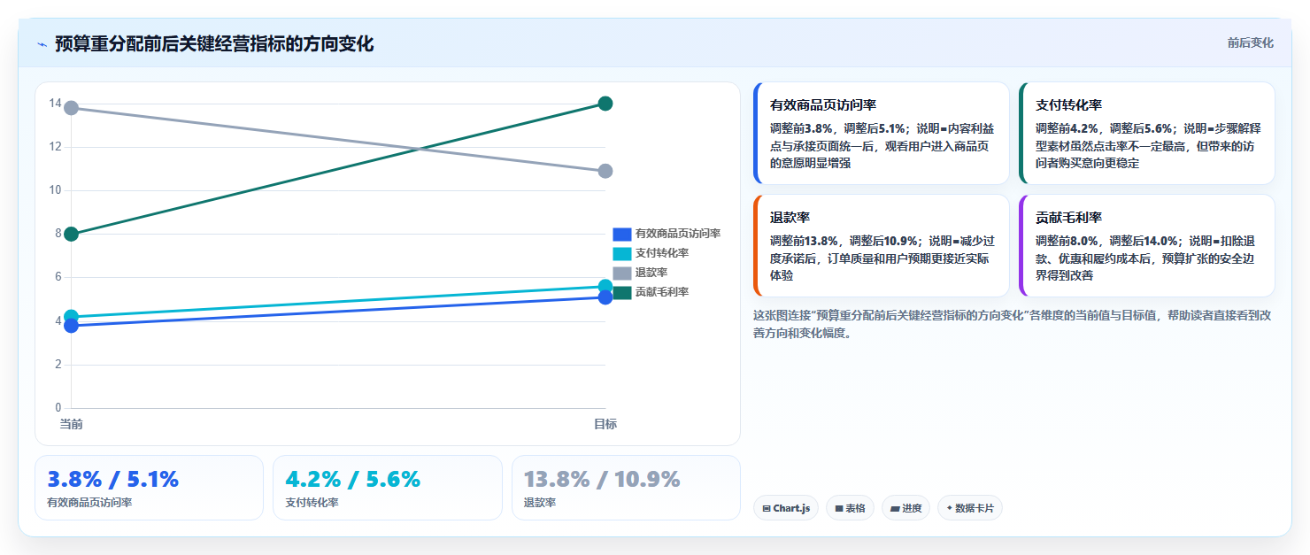Click the y-axis value 0
Screen dimensions: 1310x555
tap(58, 408)
